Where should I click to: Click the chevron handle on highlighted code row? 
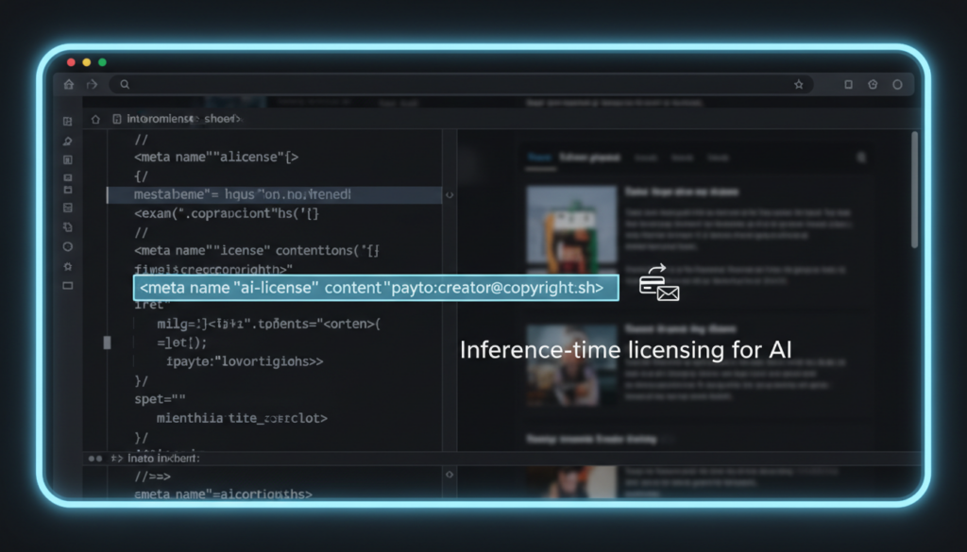(450, 194)
